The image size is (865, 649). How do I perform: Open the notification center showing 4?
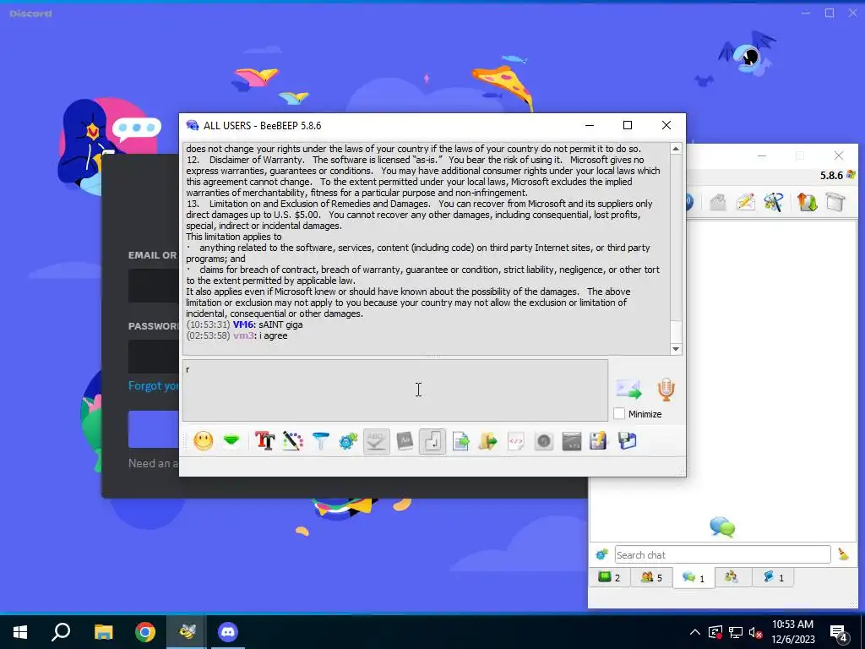pos(839,633)
